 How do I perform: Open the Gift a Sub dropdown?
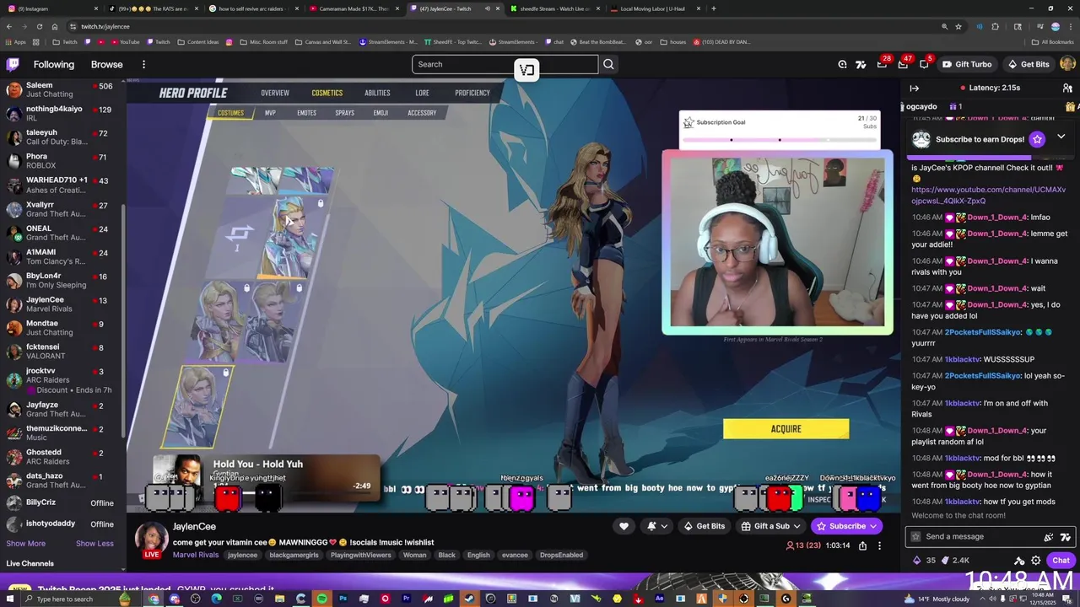click(x=769, y=526)
